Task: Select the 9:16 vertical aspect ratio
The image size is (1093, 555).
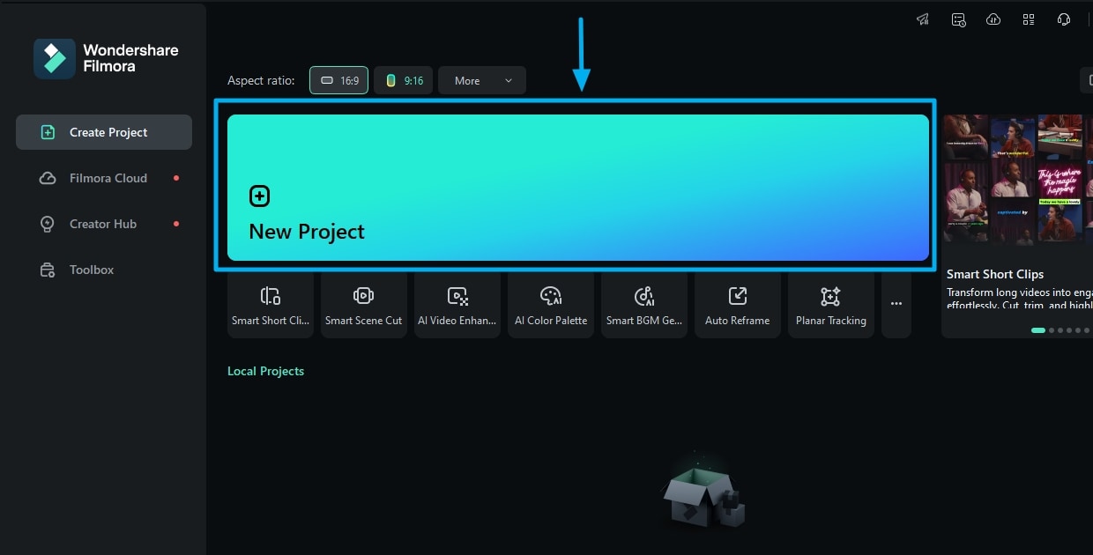Action: (x=404, y=80)
